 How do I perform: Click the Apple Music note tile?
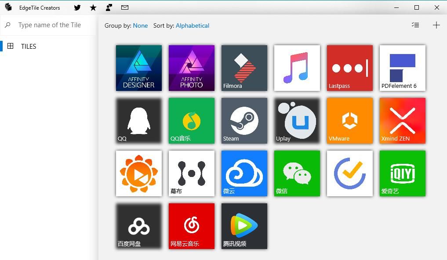click(297, 68)
